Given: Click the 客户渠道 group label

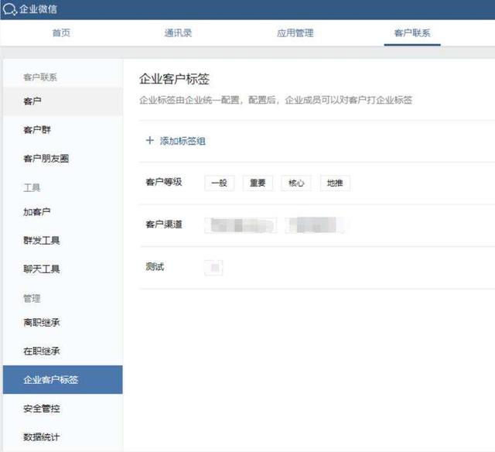Looking at the screenshot, I should (164, 224).
